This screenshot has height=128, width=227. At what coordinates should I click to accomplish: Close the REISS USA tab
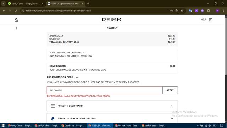click(82, 4)
